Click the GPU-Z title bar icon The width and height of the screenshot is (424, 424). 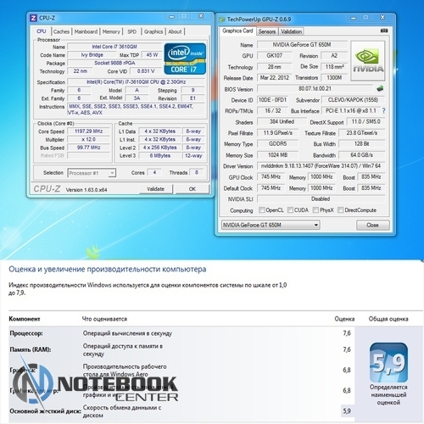coord(222,20)
